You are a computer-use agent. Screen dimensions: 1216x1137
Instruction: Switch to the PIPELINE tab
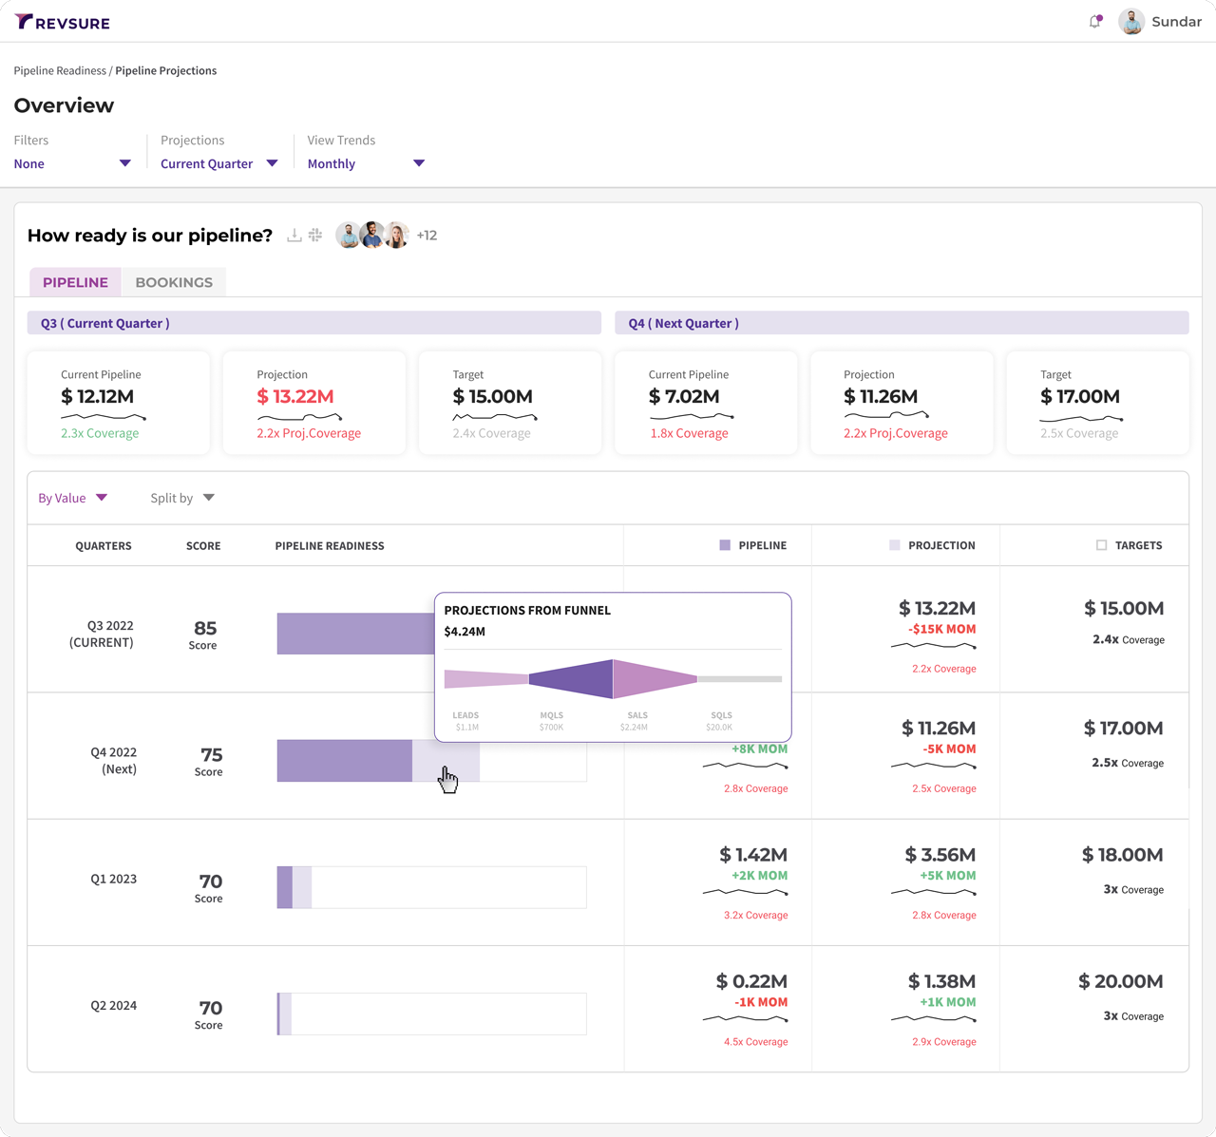coord(75,282)
